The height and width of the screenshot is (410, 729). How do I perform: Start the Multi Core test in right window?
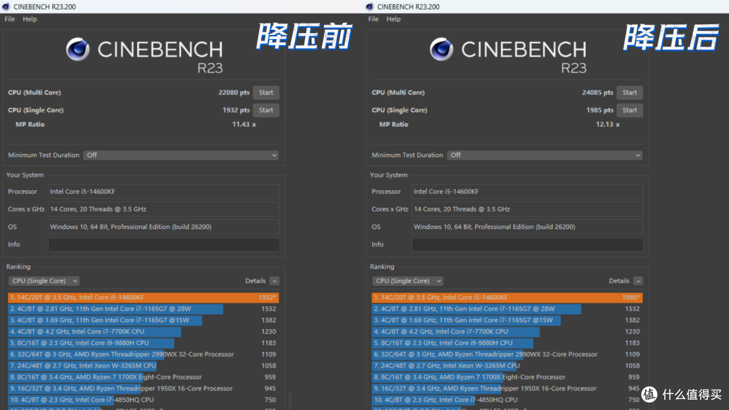[630, 92]
